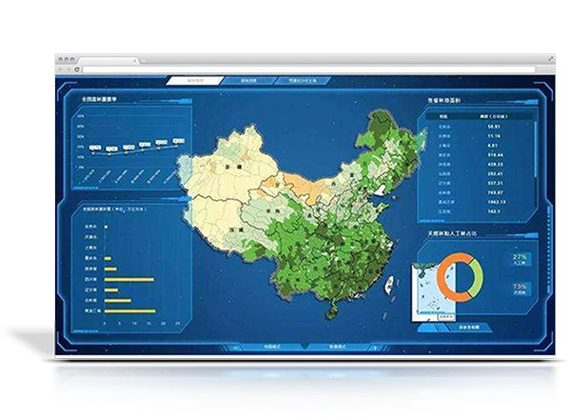Select the 73% 天然林 legend label
This screenshot has height=419, width=571.
(x=520, y=289)
